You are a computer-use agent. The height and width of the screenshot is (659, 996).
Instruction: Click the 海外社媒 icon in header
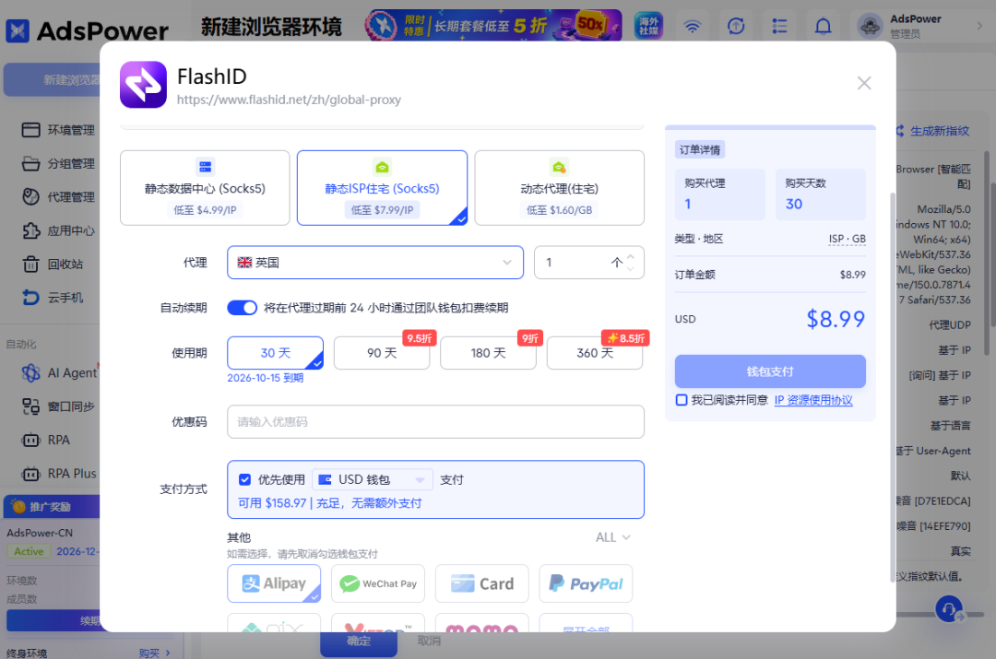(648, 26)
